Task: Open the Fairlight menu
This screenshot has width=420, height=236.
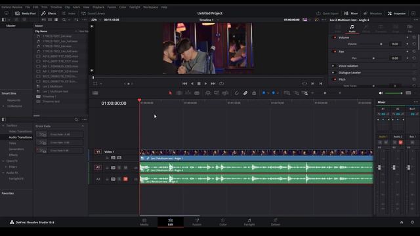Action: 135,7
